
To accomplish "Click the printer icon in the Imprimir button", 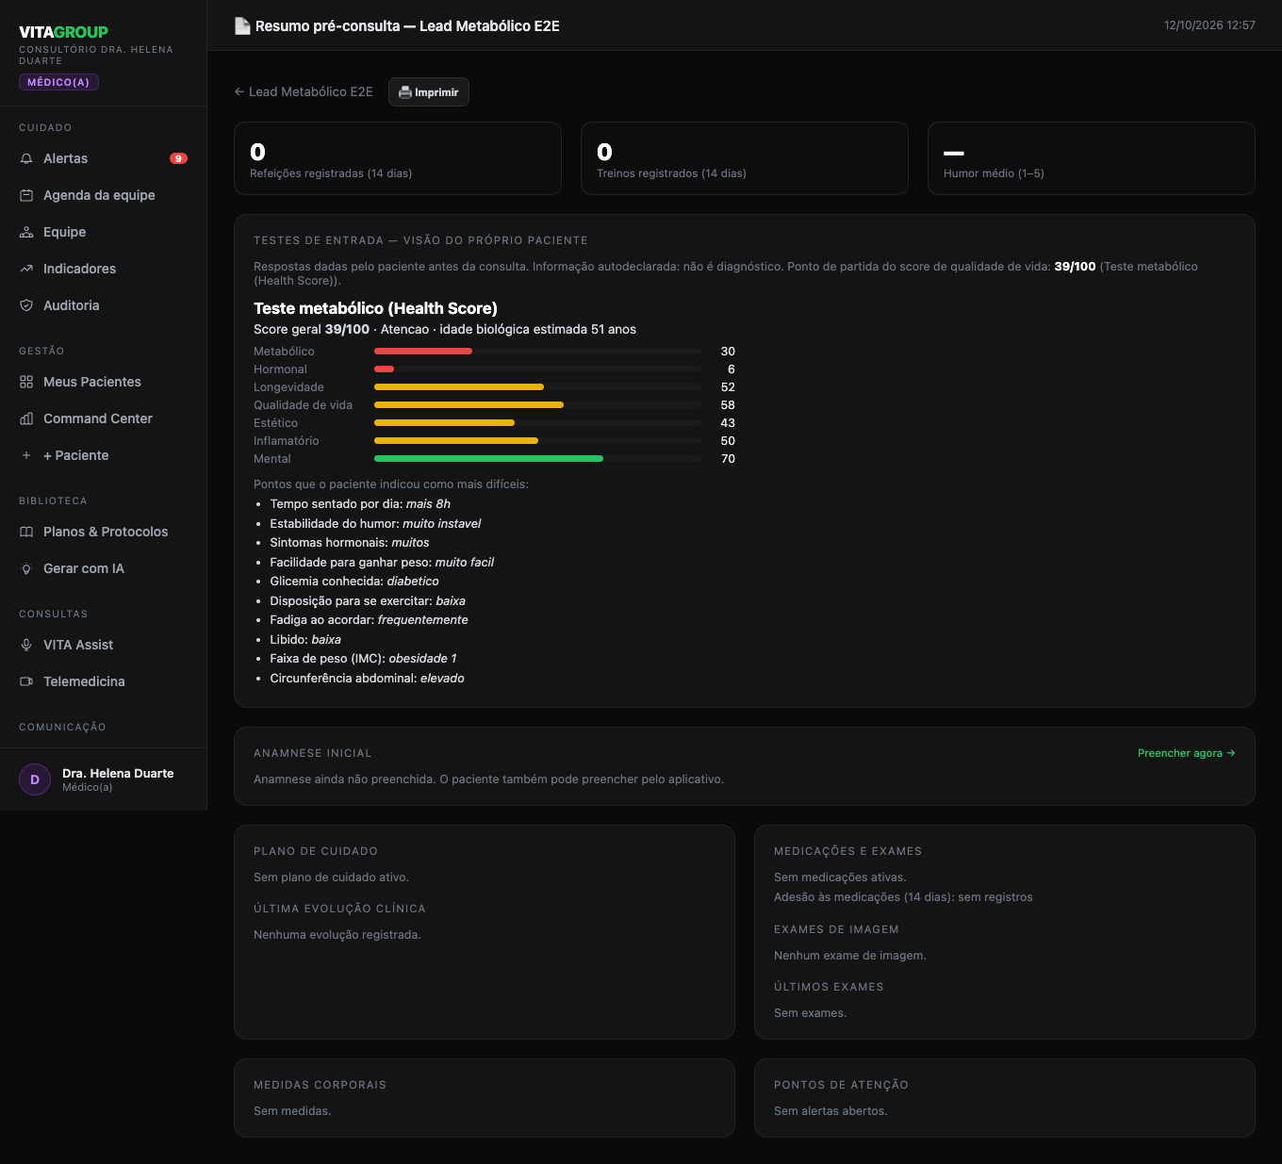I will 405,92.
